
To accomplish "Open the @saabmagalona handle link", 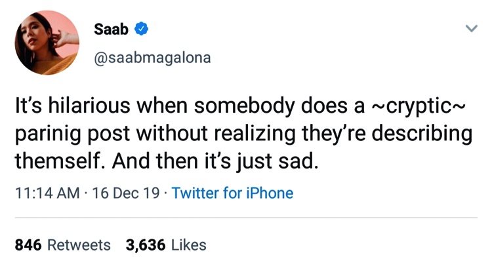I will [x=154, y=58].
